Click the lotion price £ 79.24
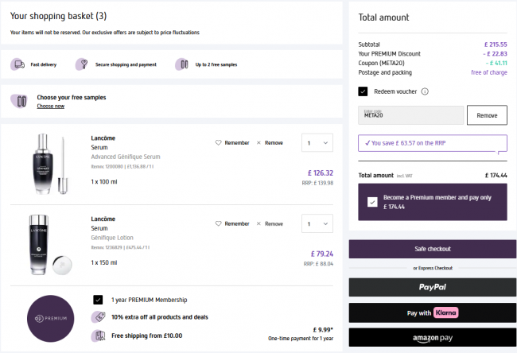This screenshot has height=353, width=517. (x=322, y=254)
